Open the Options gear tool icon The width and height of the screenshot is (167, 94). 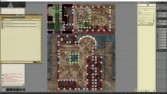[163, 8]
